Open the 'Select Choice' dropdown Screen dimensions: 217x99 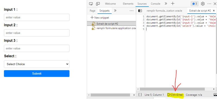pyautogui.click(x=37, y=64)
